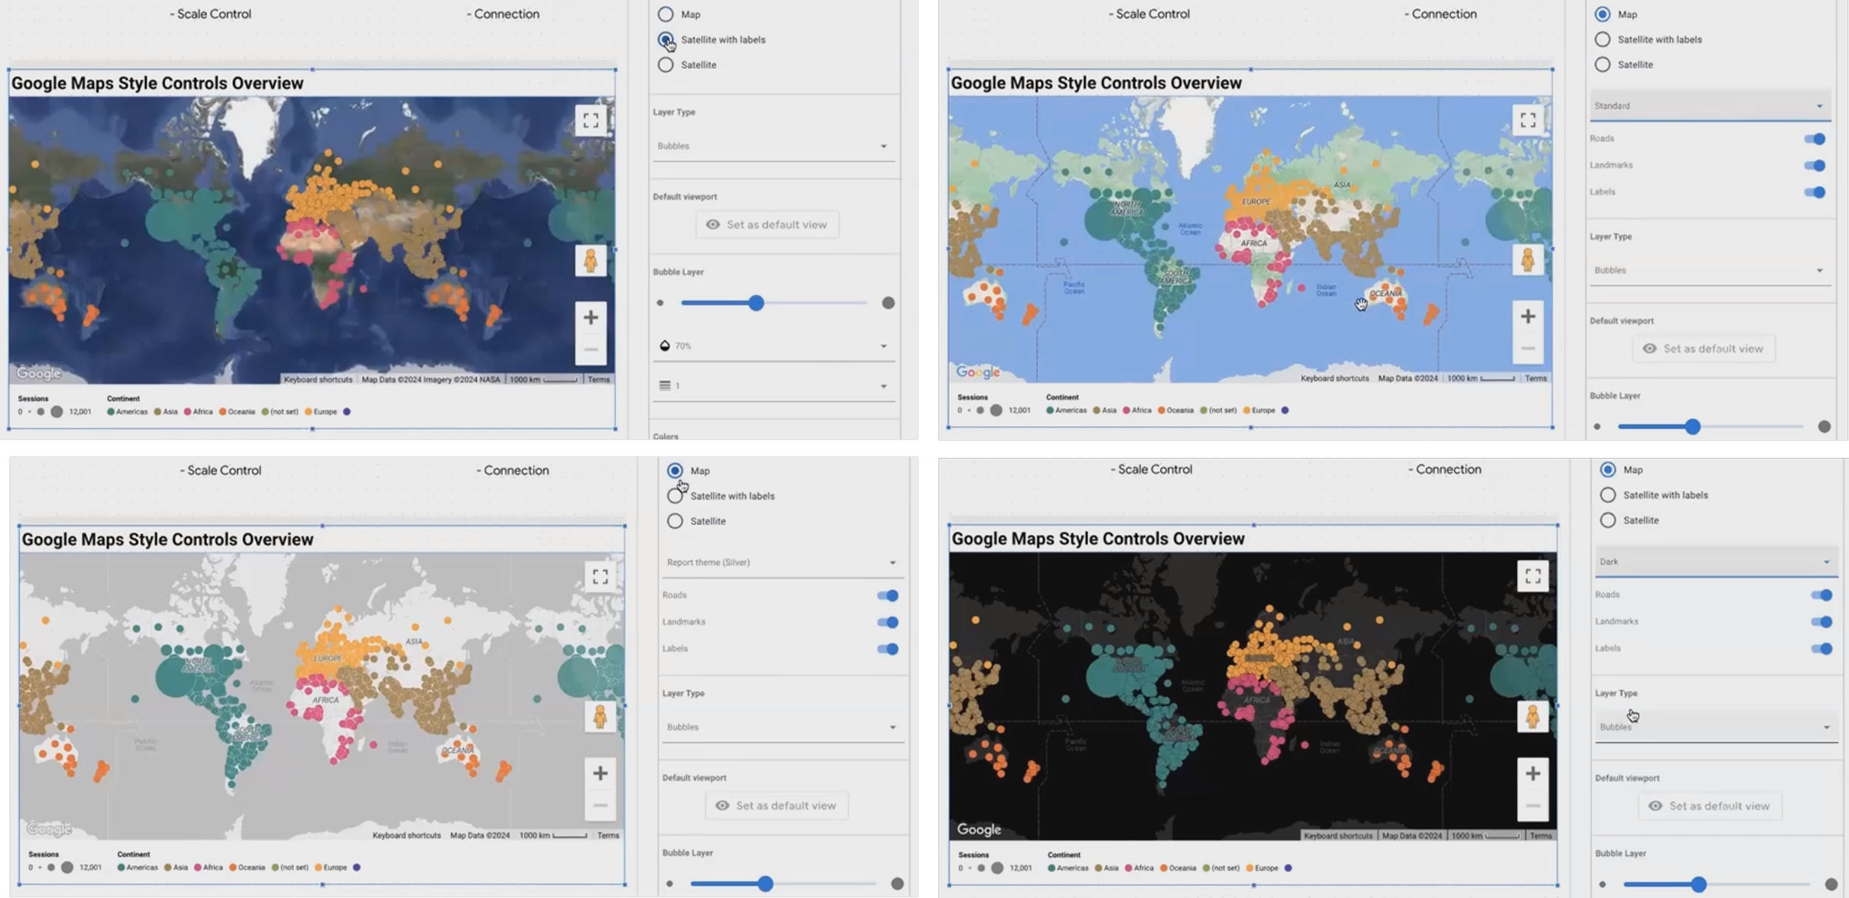Click Keyboard shortcuts on the silver map
1849x898 pixels.
[406, 836]
